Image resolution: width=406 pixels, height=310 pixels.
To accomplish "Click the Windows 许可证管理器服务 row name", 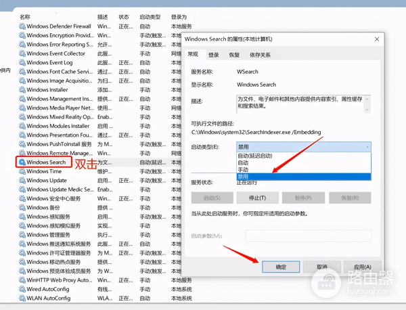I will coord(59,252).
